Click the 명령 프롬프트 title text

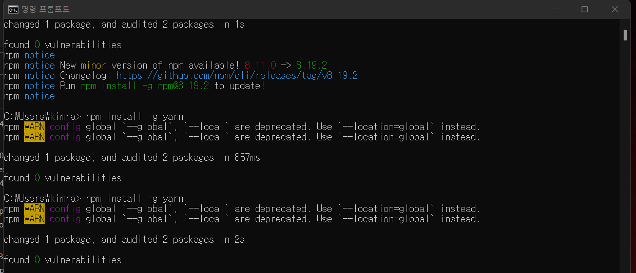click(x=46, y=9)
